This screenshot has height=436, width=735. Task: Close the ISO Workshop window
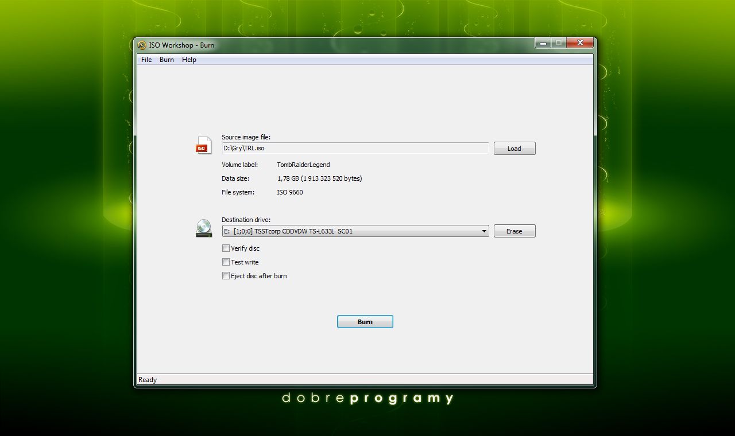pos(581,43)
